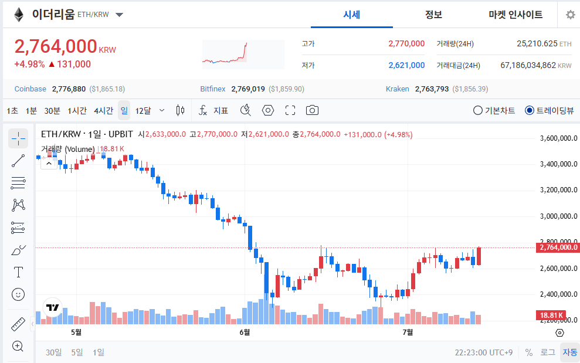The height and width of the screenshot is (363, 580).
Task: Select the 30분 interval
Action: 52,111
